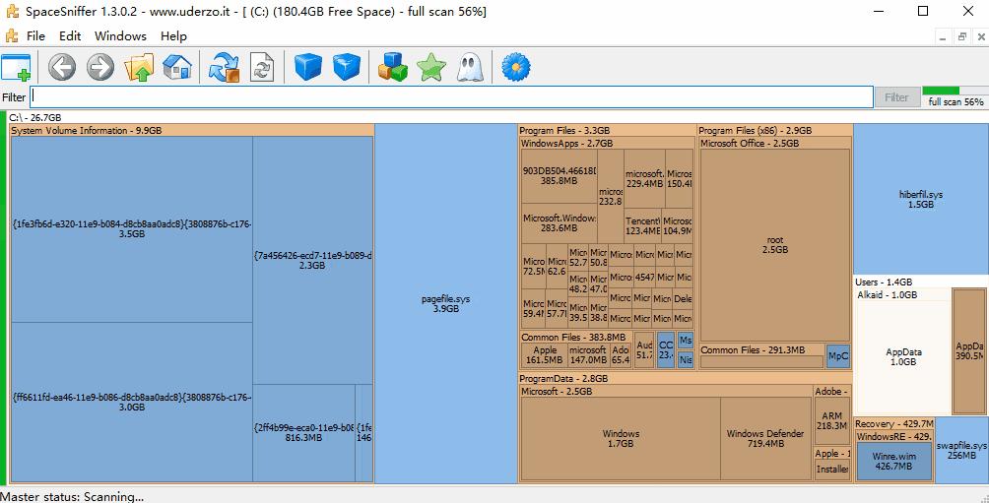The width and height of the screenshot is (989, 503).
Task: Select the Apple 161.5MB block
Action: pyautogui.click(x=545, y=355)
